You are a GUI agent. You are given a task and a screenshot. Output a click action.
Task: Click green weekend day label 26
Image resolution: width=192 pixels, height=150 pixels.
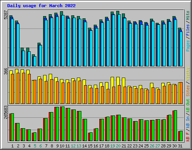coord(152,146)
